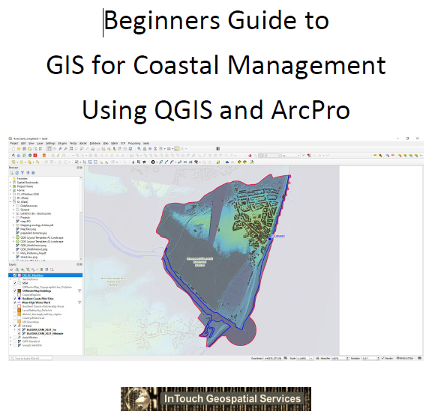Expand Spatial Bookmarks in Browser tree
Screen dimensions: 435x417
pos(10,183)
